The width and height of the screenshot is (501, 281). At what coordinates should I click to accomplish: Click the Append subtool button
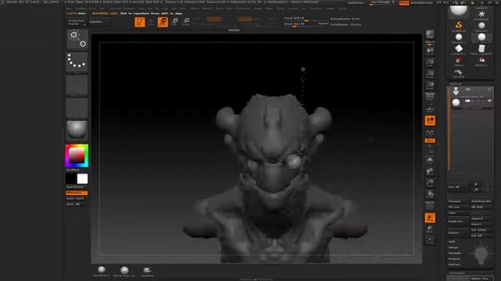(481, 219)
